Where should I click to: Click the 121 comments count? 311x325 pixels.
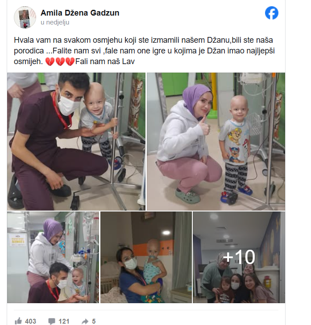(64, 321)
